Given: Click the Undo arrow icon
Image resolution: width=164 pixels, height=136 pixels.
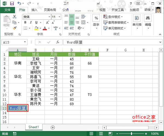Looking at the screenshot, I should pos(19,4).
